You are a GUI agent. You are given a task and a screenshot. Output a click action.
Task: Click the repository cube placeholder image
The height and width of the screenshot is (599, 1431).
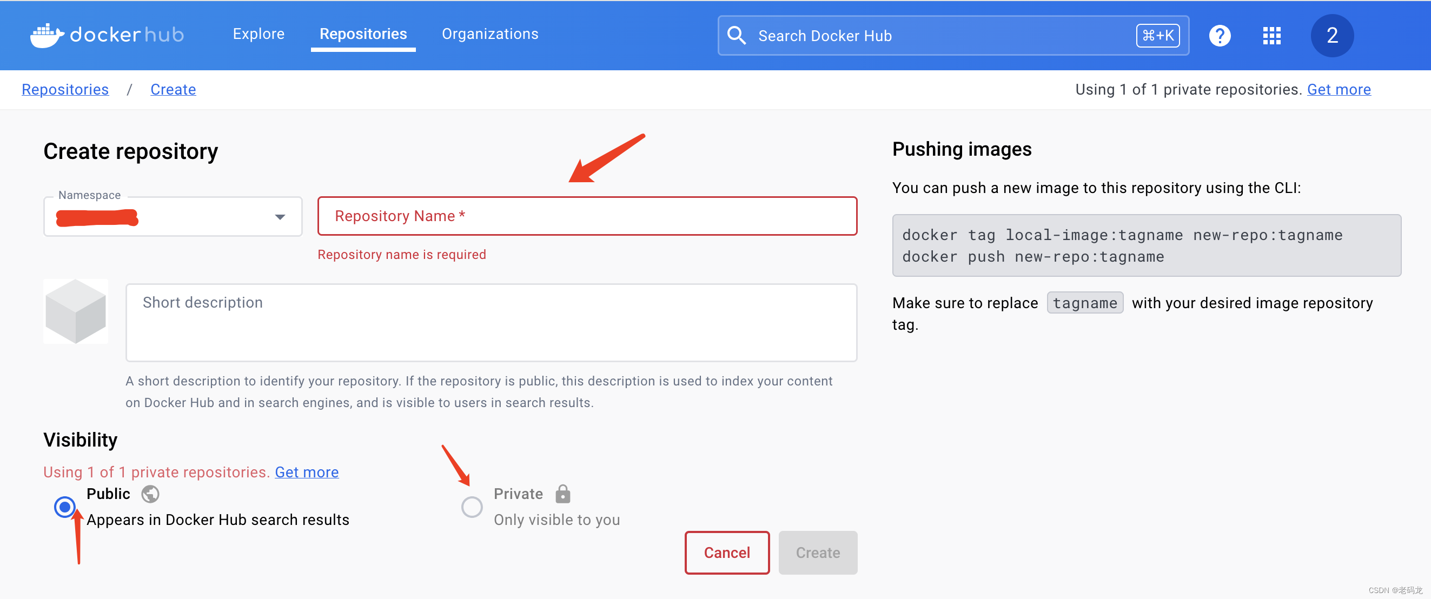(76, 311)
